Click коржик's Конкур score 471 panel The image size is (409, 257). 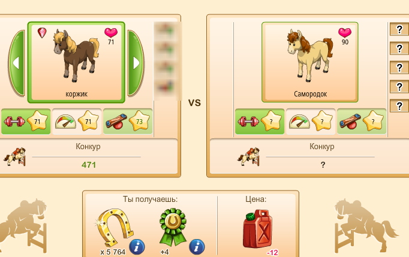coord(88,156)
